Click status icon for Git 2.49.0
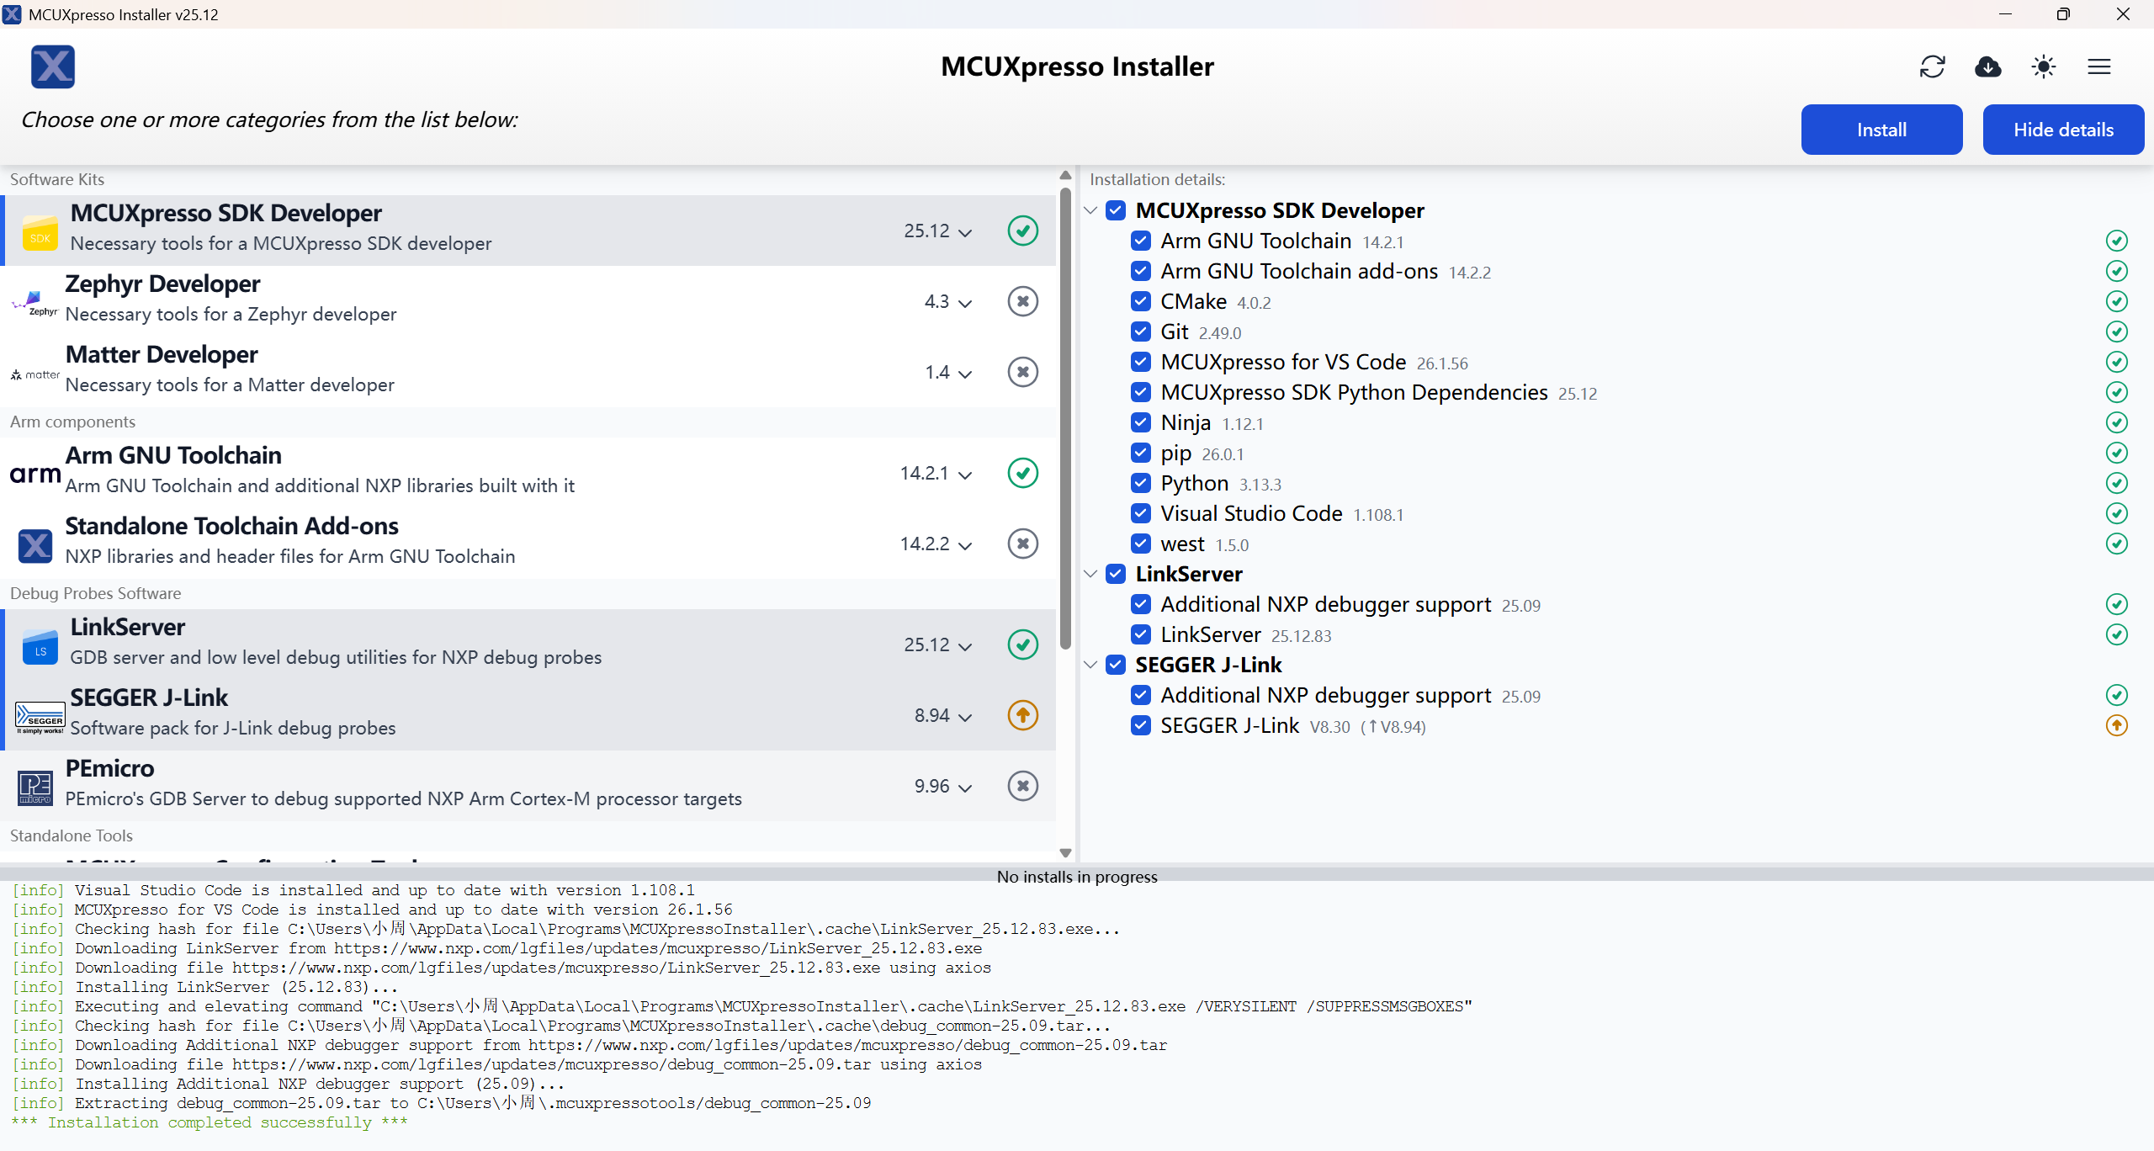This screenshot has height=1151, width=2154. [2116, 332]
